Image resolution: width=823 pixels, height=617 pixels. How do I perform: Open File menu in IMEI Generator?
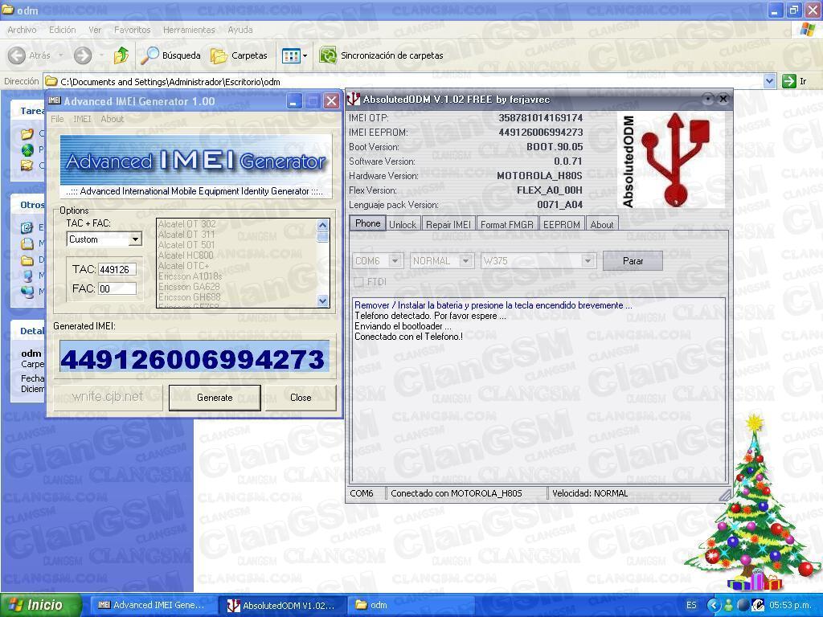tap(57, 119)
